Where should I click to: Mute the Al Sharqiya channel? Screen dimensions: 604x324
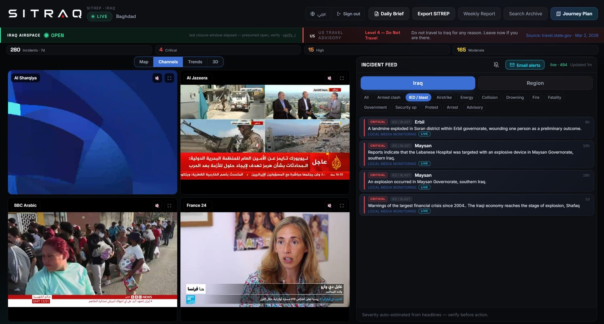(x=157, y=78)
